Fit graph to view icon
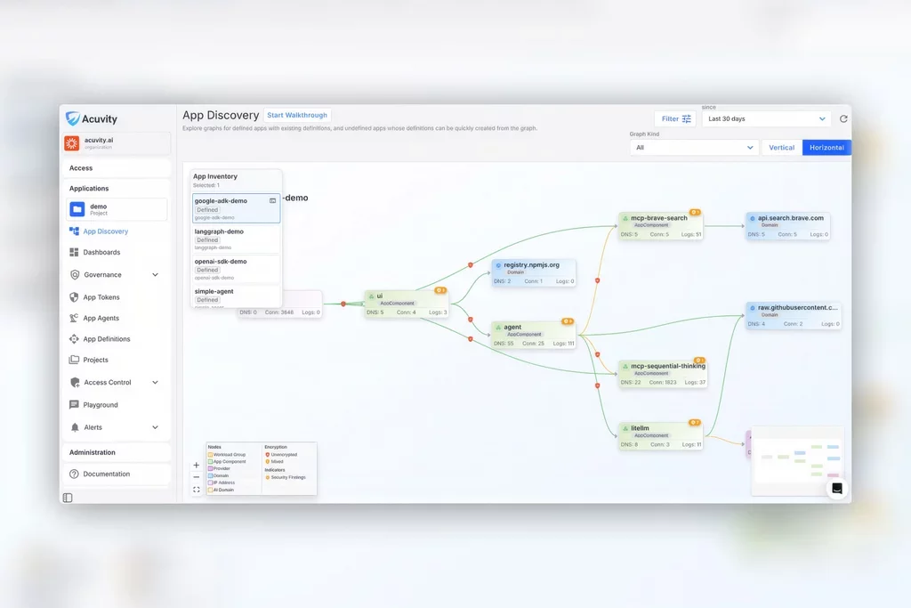The width and height of the screenshot is (911, 608). click(x=197, y=490)
